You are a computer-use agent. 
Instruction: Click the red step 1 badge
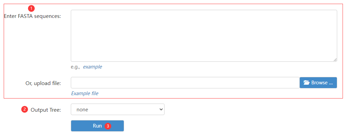coord(31,8)
